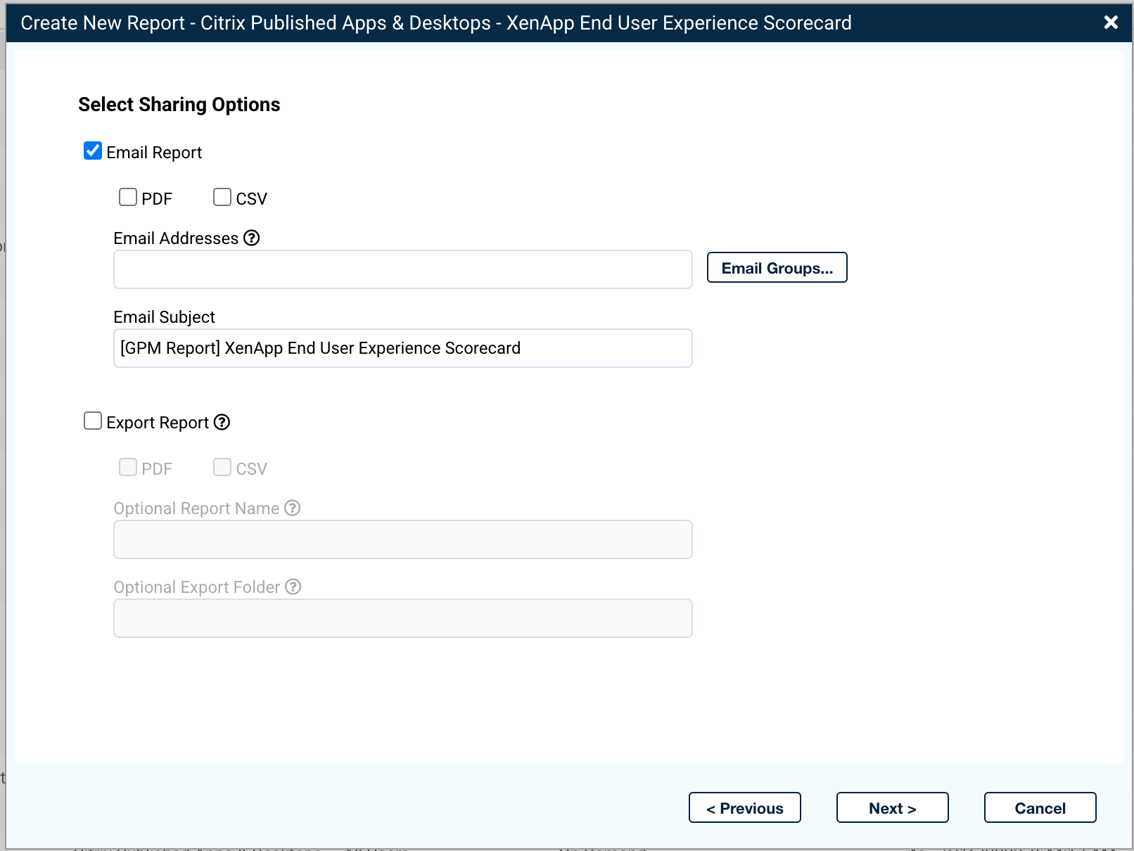The image size is (1134, 851).
Task: Go back with the Previous button
Action: [745, 807]
